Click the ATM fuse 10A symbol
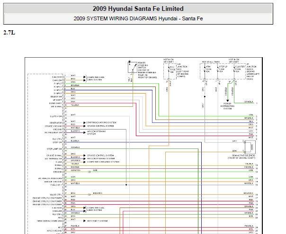The width and height of the screenshot is (286, 234). pos(205,69)
